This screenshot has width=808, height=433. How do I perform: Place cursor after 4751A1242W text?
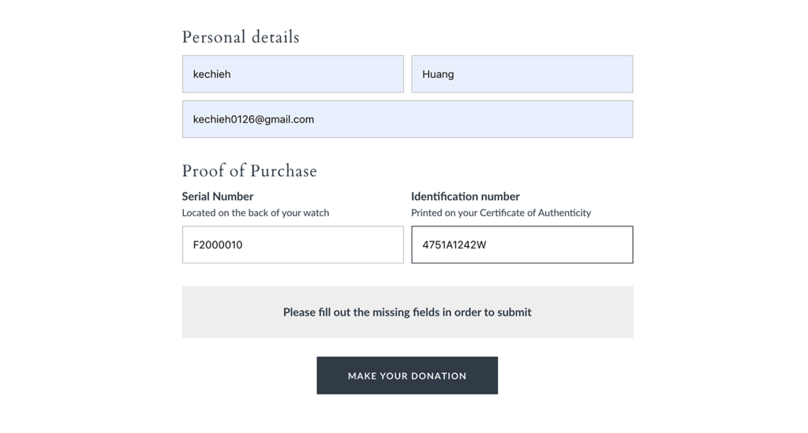[x=487, y=244]
